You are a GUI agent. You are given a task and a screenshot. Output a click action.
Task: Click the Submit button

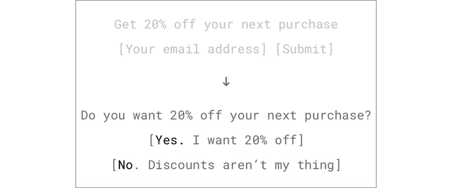(x=304, y=49)
